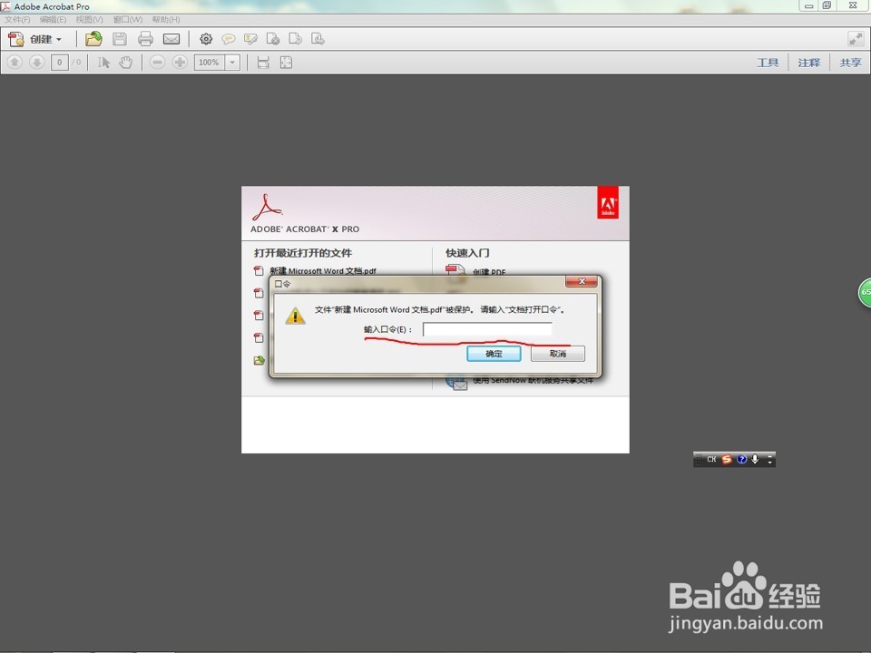Click the email envelope icon
Viewport: 871px width, 653px height.
click(x=171, y=39)
